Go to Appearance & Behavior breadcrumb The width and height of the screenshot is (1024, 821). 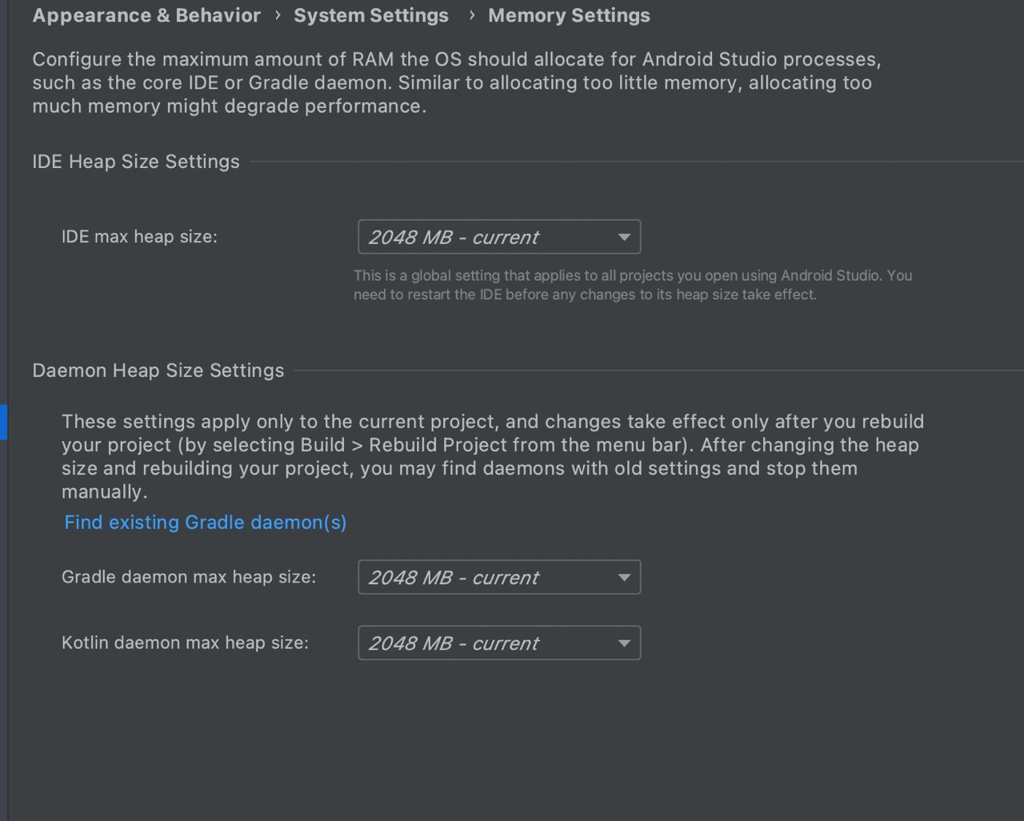tap(146, 15)
